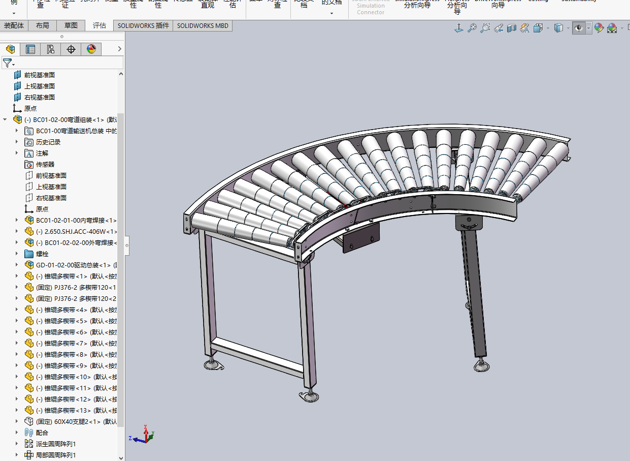Open the SOLIDWORKS MBD tab
The width and height of the screenshot is (630, 461).
[x=203, y=25]
